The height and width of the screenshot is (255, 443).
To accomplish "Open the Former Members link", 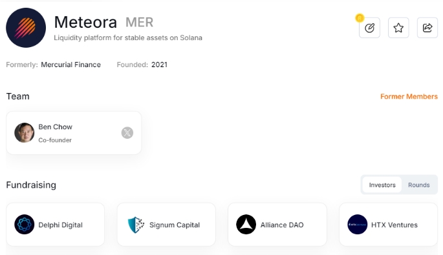I will 409,96.
